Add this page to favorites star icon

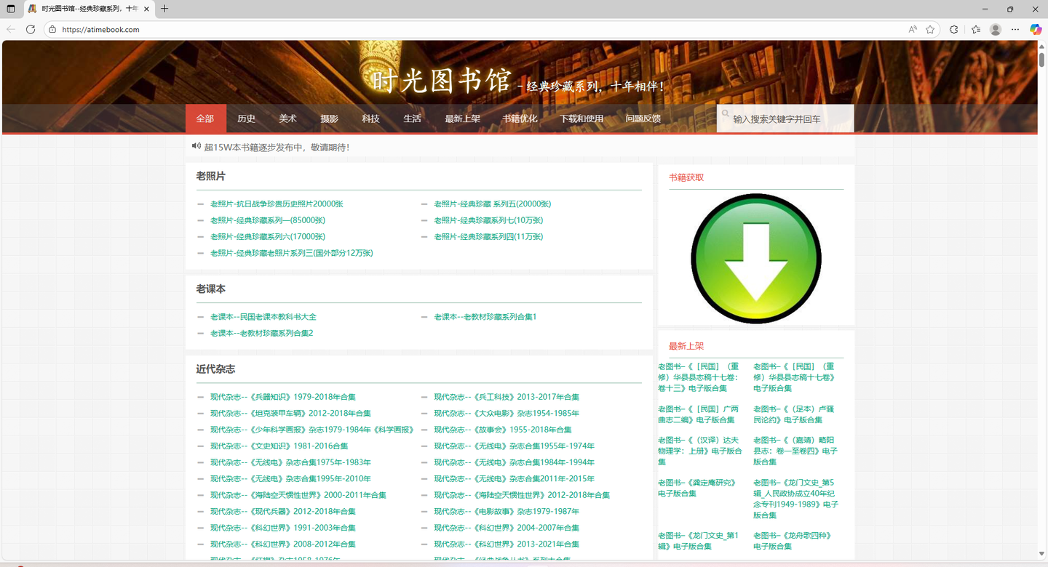[x=930, y=29]
